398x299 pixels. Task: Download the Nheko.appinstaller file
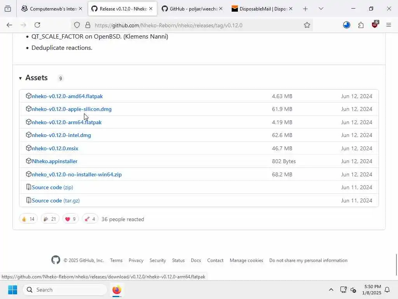[x=54, y=161]
